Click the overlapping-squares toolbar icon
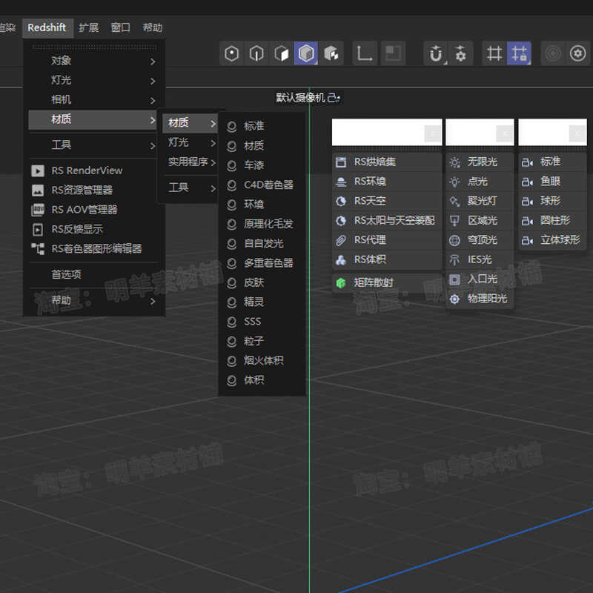 (394, 53)
